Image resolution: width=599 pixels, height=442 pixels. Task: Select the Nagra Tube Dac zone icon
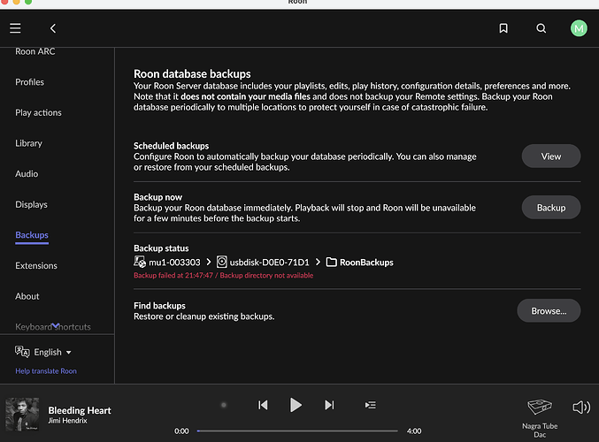tap(540, 407)
